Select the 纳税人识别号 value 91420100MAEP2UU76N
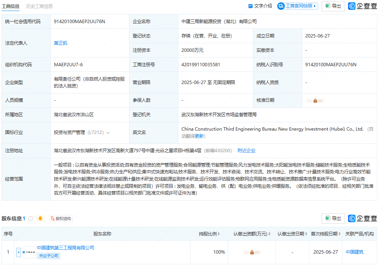Screen dimensions: 381x265 click(x=331, y=65)
